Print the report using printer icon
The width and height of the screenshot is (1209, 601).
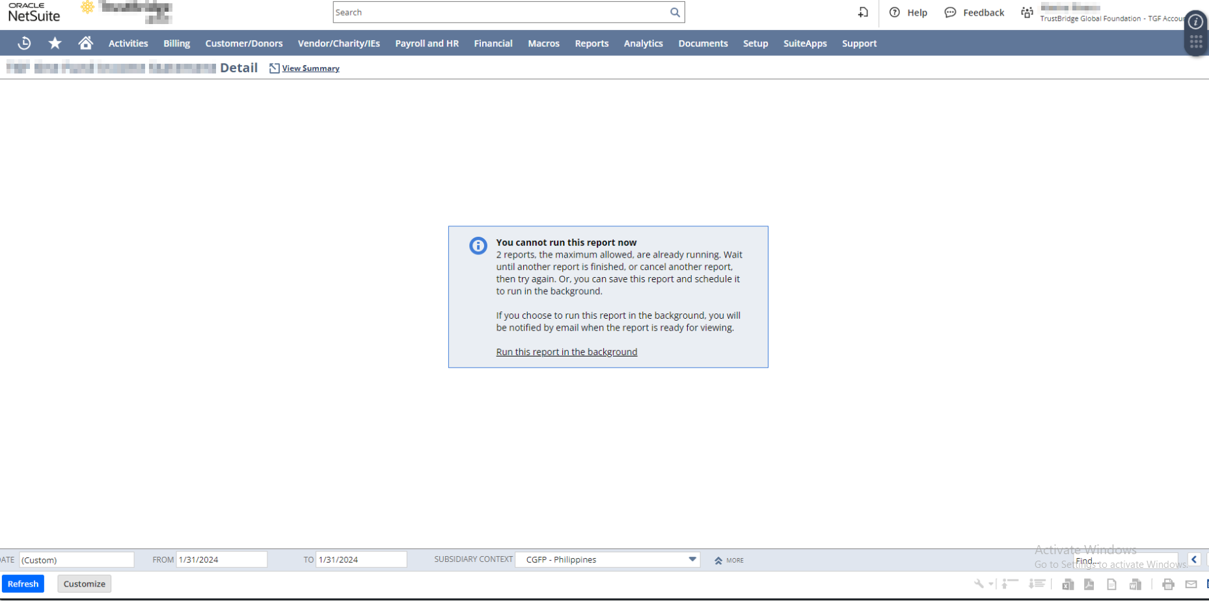[x=1168, y=584]
